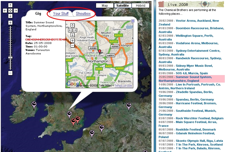Click gig marker over Belgium
Viewport: 225px width, 152px height.
pos(101,129)
